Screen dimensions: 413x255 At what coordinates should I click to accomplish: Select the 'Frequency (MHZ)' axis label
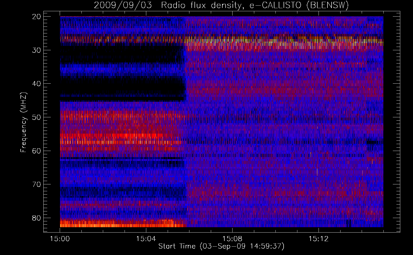pos(23,122)
